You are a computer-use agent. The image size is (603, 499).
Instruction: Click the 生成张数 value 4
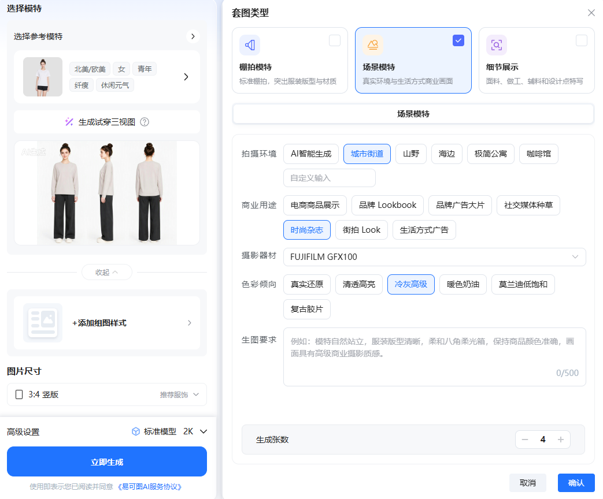[543, 440]
